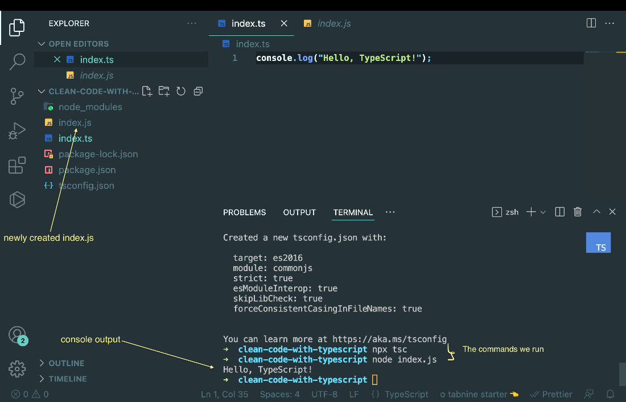Click the New File icon in explorer
The image size is (626, 402).
(147, 91)
